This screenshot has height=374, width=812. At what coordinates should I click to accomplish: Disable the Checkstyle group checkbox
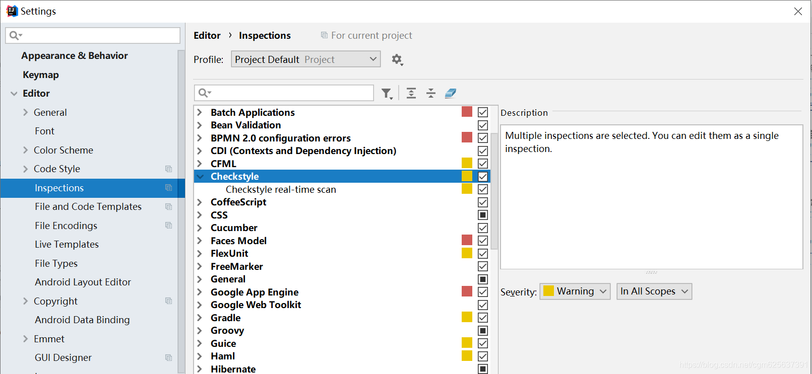[483, 177]
